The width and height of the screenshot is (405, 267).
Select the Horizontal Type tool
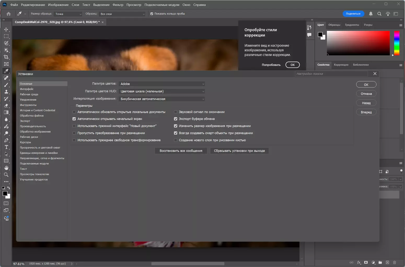click(6, 147)
